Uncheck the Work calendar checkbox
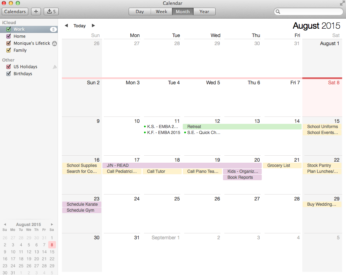The width and height of the screenshot is (346, 275). point(9,29)
